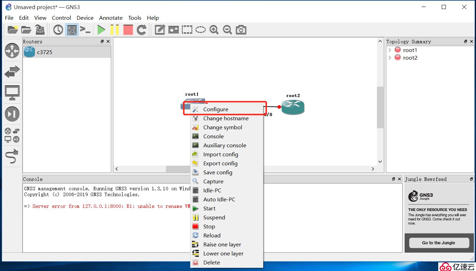Open the Control menu
Image resolution: width=476 pixels, height=271 pixels.
(61, 18)
